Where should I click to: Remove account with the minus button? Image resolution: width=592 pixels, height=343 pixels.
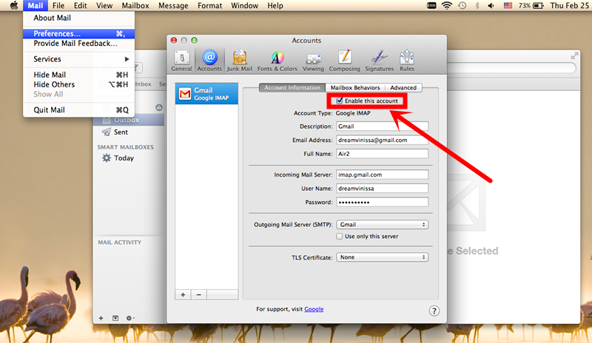pyautogui.click(x=199, y=295)
